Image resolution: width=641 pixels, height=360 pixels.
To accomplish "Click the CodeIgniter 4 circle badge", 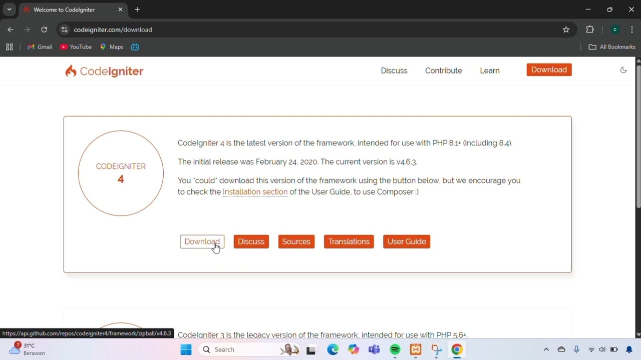I will pos(121,173).
